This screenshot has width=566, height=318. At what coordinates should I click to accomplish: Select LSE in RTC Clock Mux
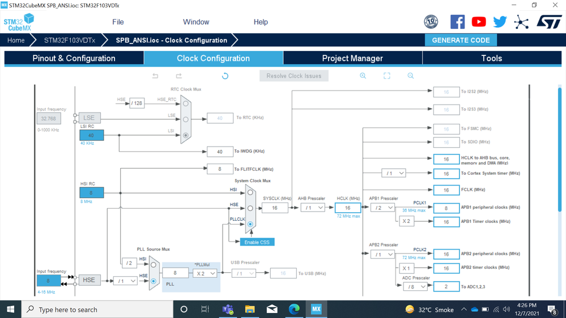185,119
